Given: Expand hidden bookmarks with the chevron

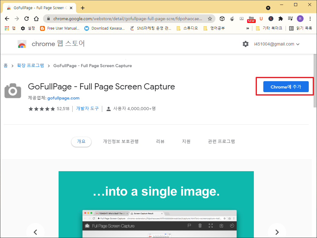Looking at the screenshot, I should tap(248, 28).
